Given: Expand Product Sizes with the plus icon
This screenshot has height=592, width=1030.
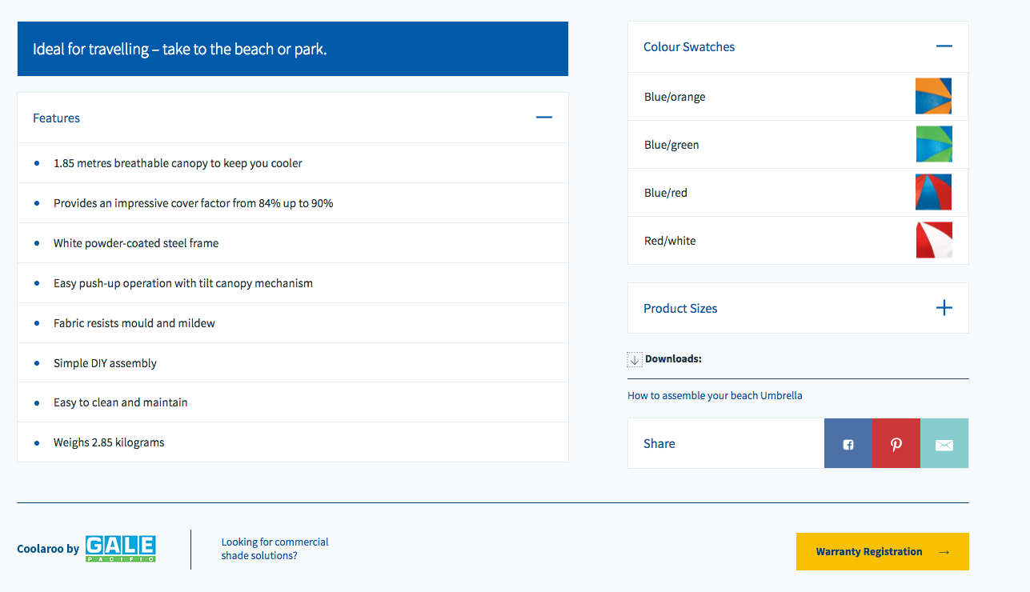Looking at the screenshot, I should click(944, 308).
